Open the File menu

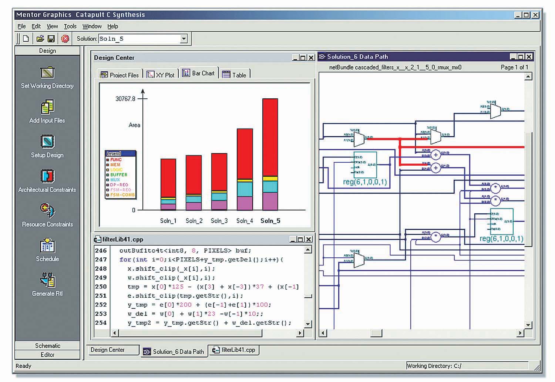(22, 26)
